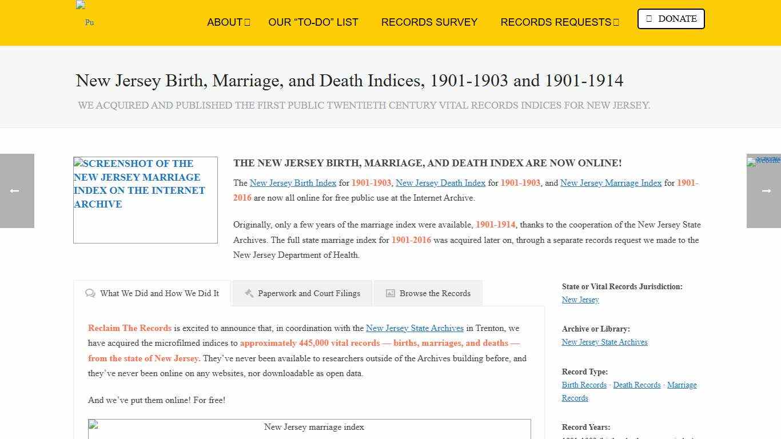Select the speech bubble icon on the first tab

(x=90, y=293)
